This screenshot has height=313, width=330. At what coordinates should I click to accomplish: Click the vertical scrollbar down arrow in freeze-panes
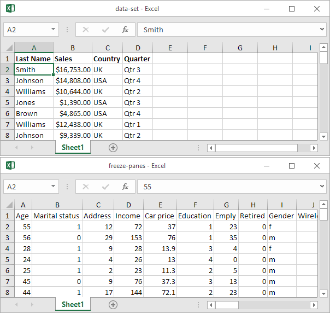pyautogui.click(x=323, y=293)
